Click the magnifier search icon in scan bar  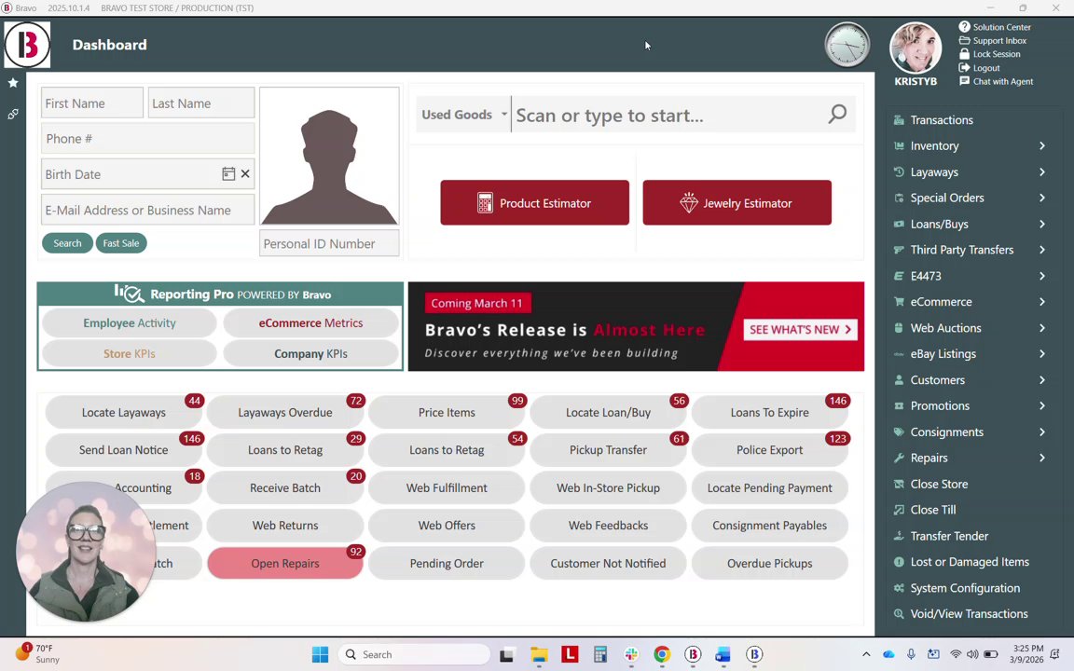point(837,115)
